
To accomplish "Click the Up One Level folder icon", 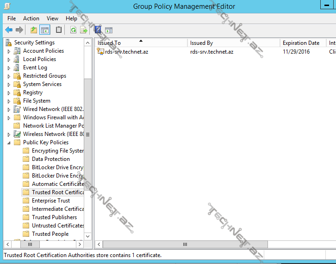I will [33, 30].
